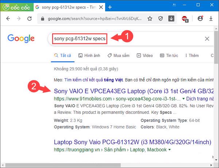The width and height of the screenshot is (219, 168).
Task: Open a new tab with the plus button
Action: click(110, 7)
